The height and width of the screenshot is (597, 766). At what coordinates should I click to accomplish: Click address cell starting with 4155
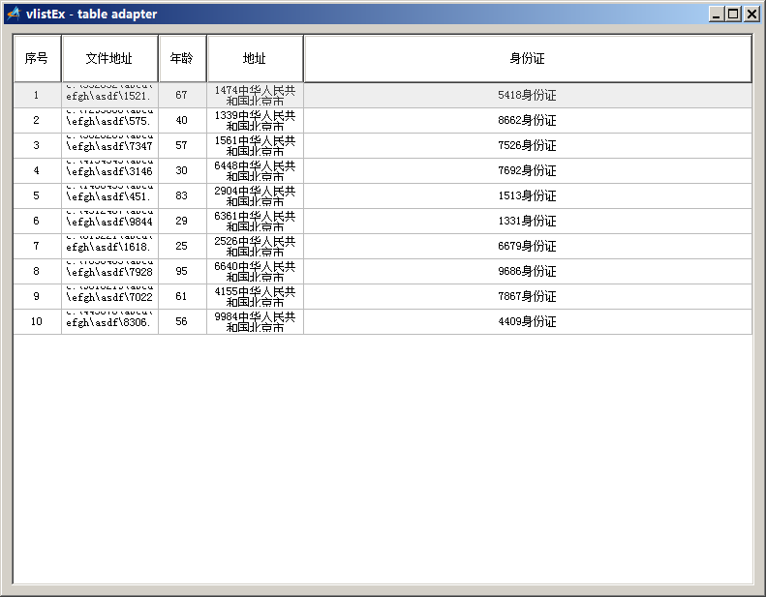point(255,297)
